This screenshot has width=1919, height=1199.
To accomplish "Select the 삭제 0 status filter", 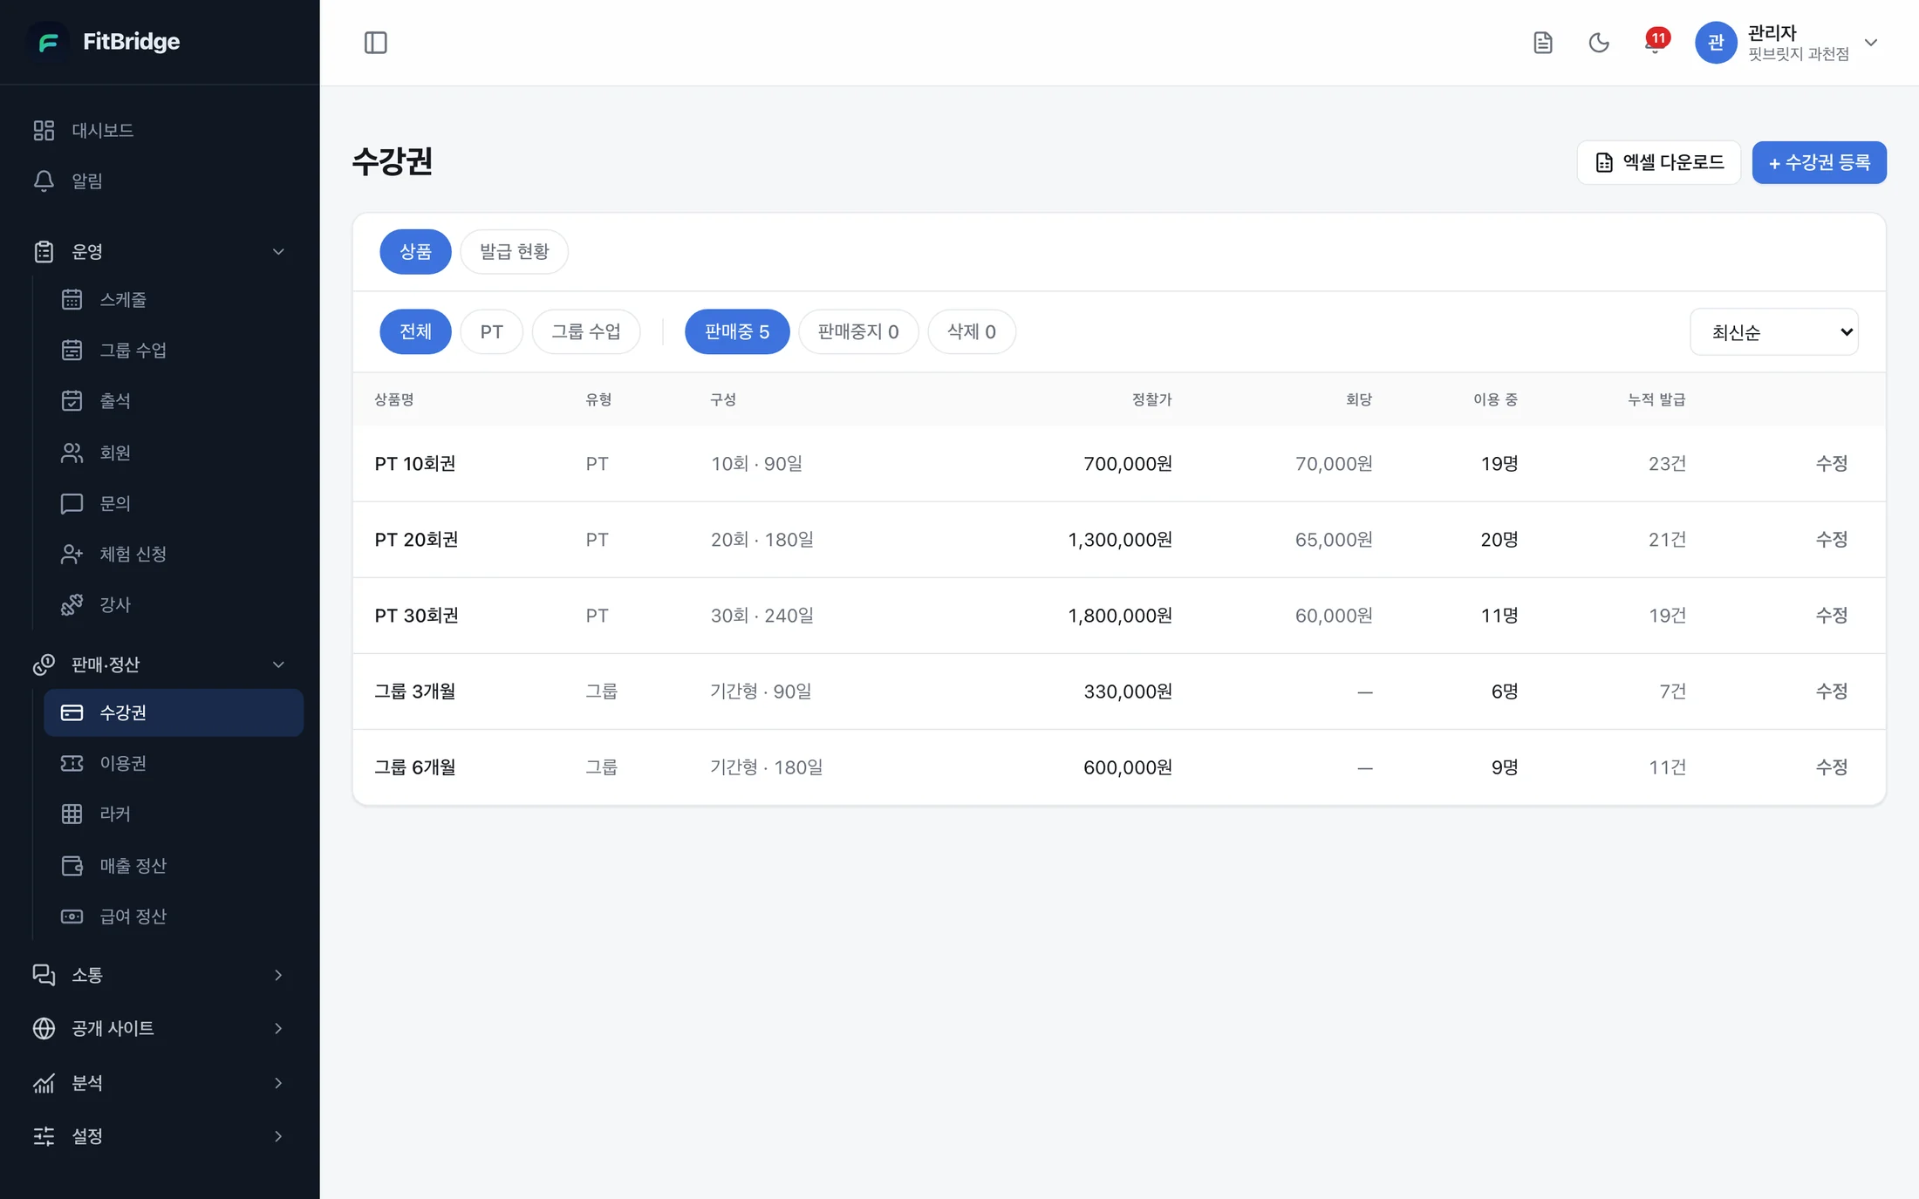I will pos(972,331).
